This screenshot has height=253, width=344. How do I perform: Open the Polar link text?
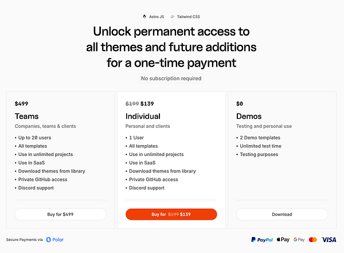pyautogui.click(x=58, y=239)
